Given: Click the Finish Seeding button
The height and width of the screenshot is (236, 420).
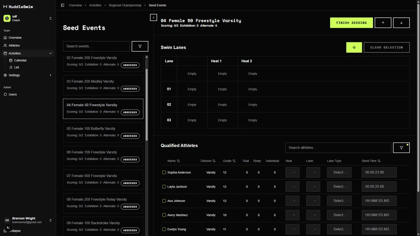Looking at the screenshot, I should pos(351,23).
